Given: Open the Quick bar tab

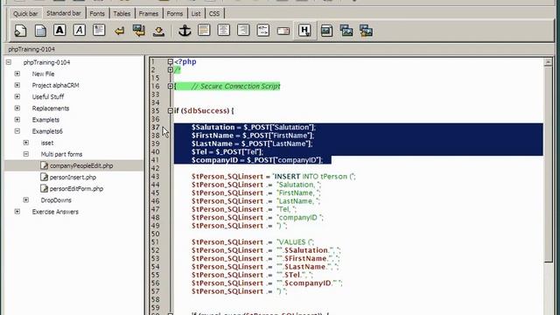Looking at the screenshot, I should click(x=25, y=14).
